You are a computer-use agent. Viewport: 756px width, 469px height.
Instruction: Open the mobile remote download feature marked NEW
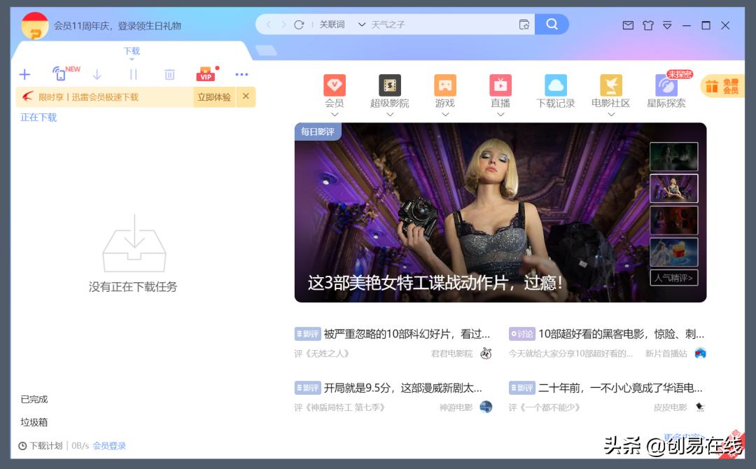click(x=58, y=74)
